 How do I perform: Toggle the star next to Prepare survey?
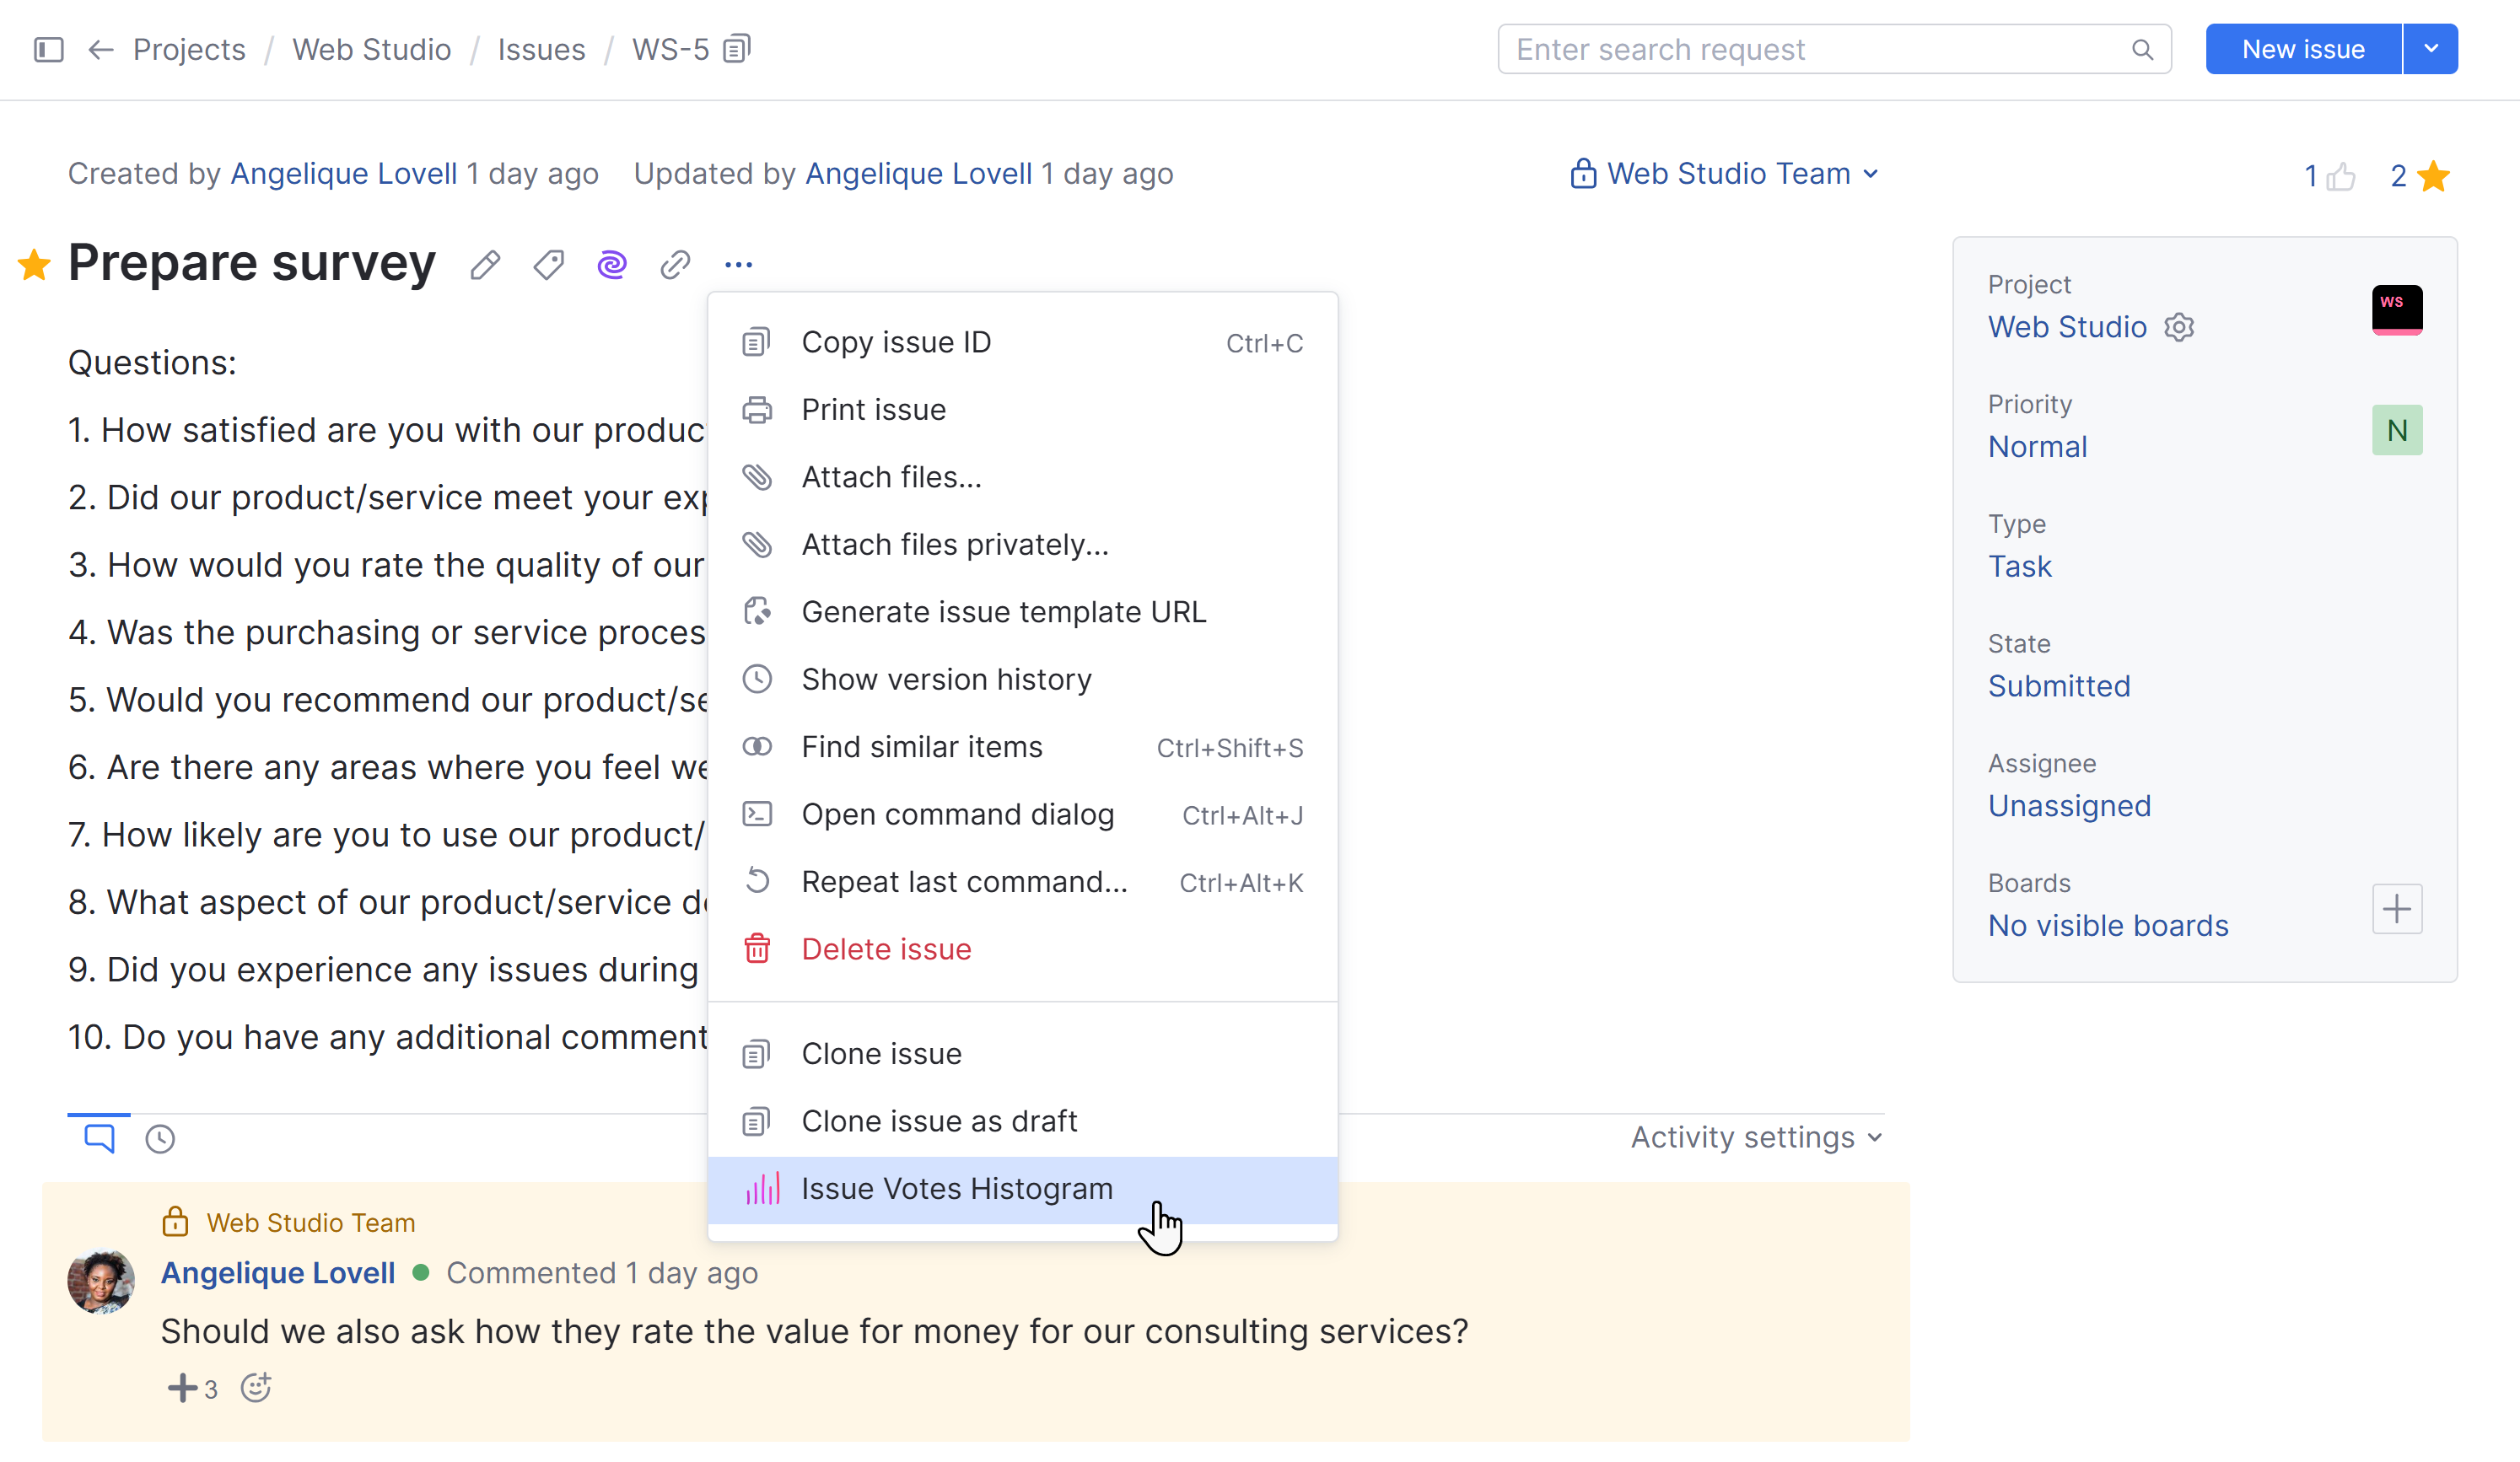[x=34, y=265]
